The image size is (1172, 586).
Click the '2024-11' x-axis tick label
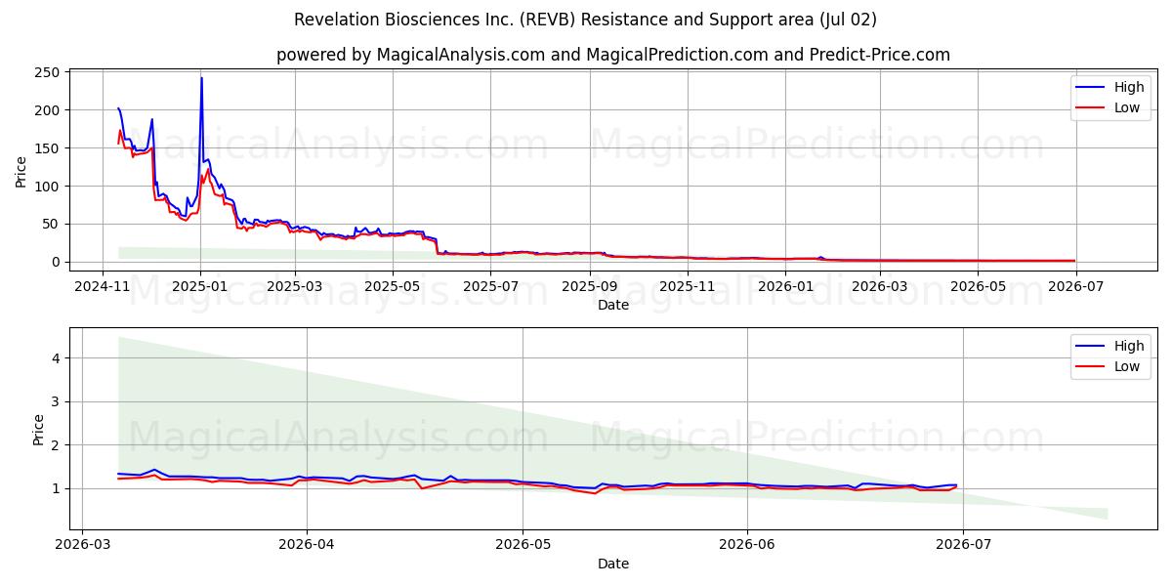click(x=104, y=286)
